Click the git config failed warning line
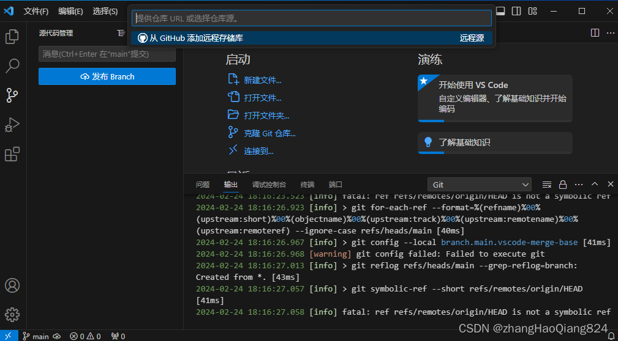This screenshot has height=341, width=618. [x=371, y=254]
